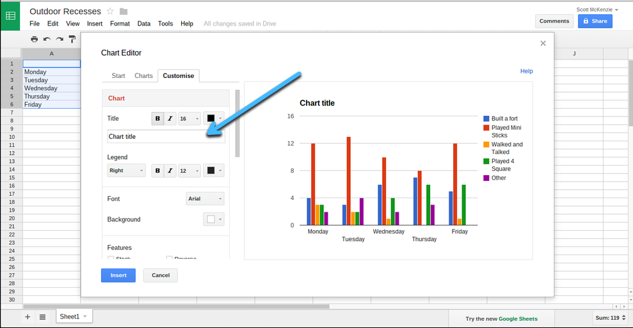The width and height of the screenshot is (633, 328).
Task: Open the File menu
Action: tap(35, 24)
